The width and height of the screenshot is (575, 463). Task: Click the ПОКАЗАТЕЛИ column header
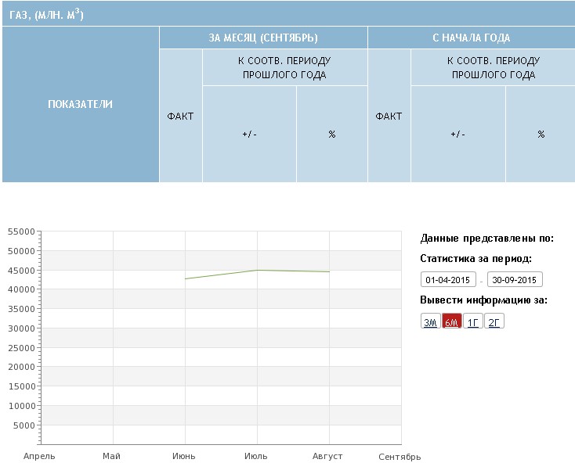(80, 105)
